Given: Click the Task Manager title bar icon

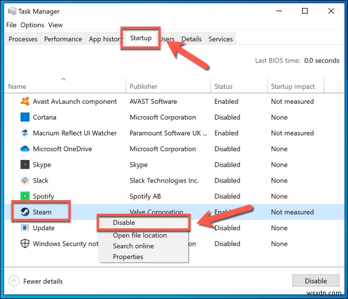Looking at the screenshot, I should (x=11, y=11).
